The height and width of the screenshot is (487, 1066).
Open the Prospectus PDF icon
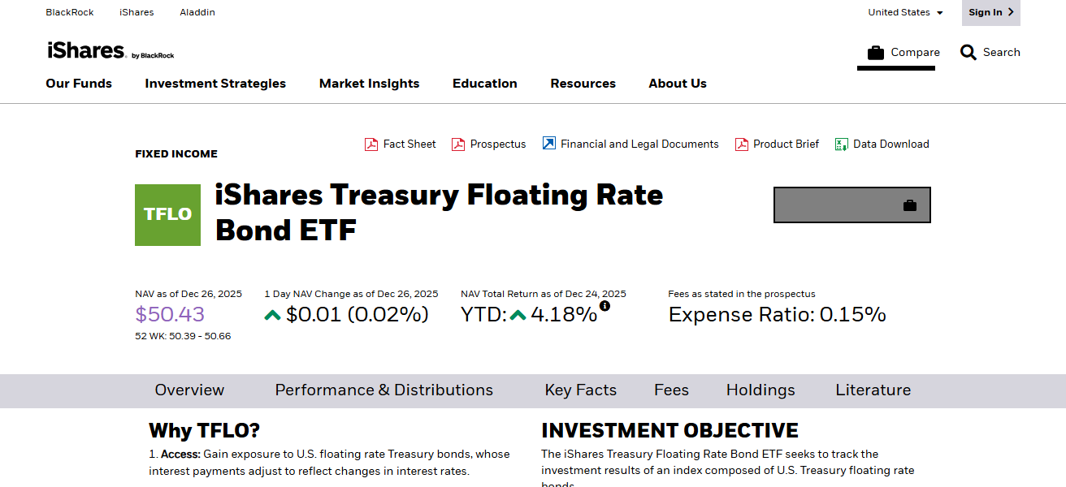click(x=459, y=144)
